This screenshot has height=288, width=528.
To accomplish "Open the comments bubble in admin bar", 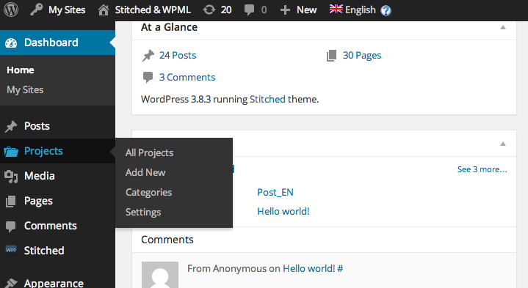I will (x=249, y=10).
